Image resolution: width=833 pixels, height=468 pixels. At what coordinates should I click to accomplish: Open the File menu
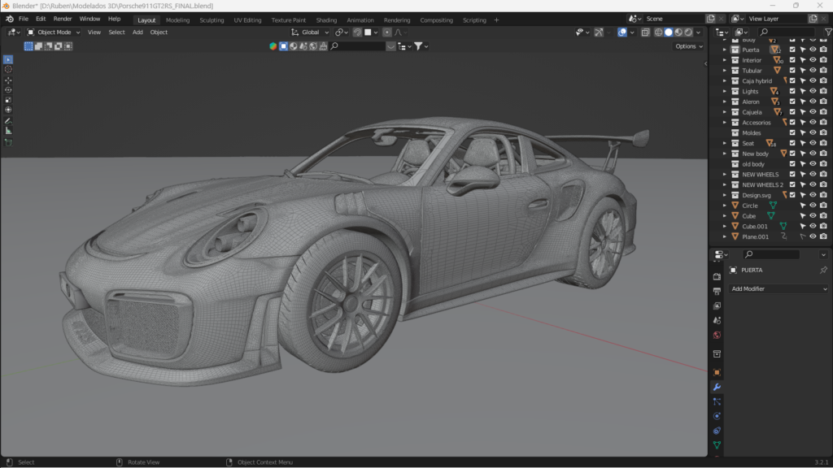tap(24, 19)
